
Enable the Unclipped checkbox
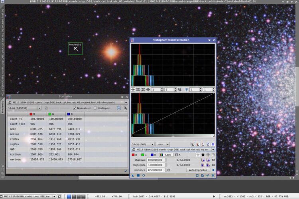pyautogui.click(x=95, y=108)
